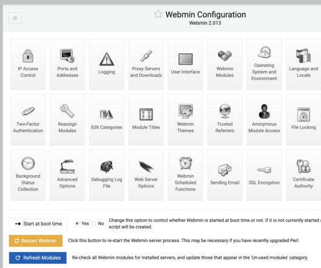Open Module Titles settings
The image size is (321, 268).
tap(146, 119)
